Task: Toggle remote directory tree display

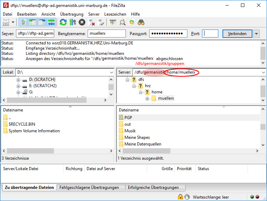Action: pos(42,22)
